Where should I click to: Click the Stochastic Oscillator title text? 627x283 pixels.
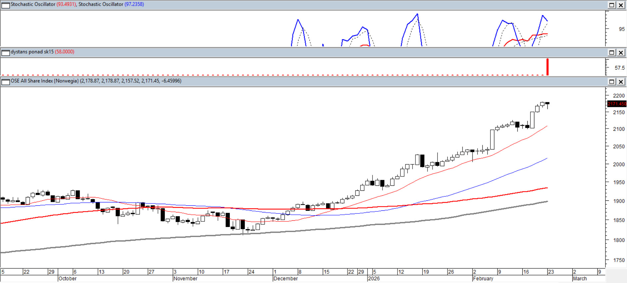(x=33, y=4)
